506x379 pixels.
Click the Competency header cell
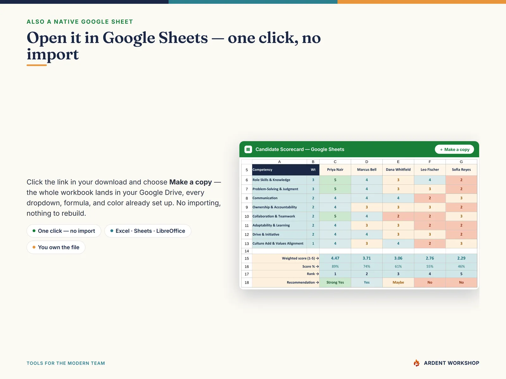(279, 170)
